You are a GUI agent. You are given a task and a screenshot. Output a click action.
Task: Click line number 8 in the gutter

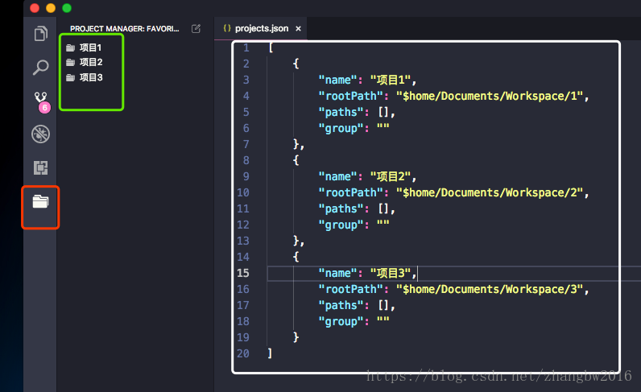(x=246, y=160)
